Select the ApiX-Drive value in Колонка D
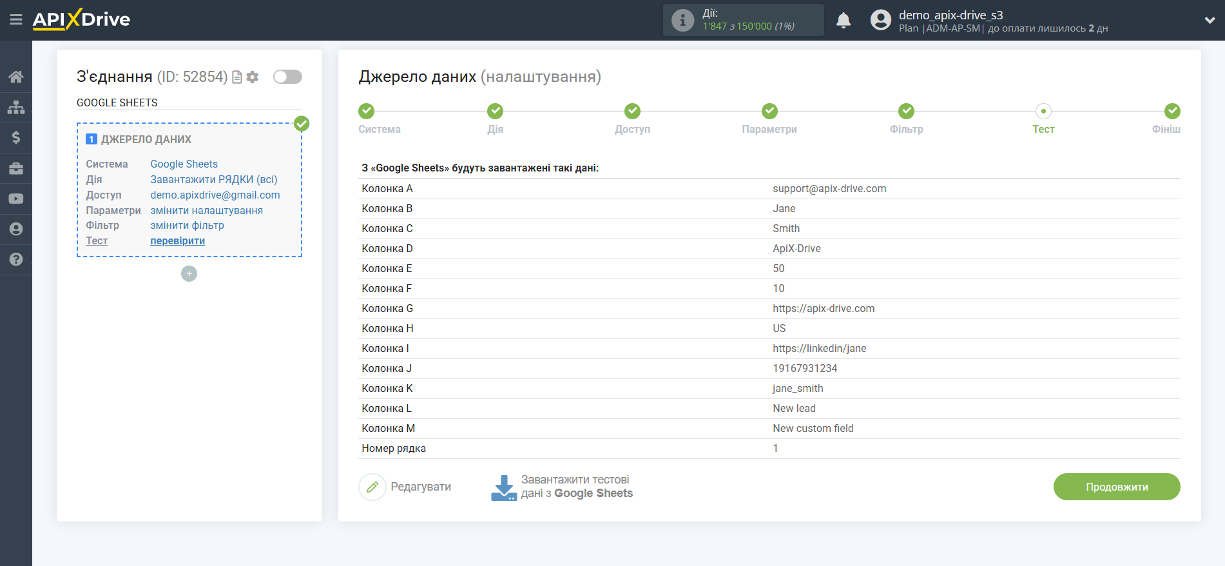 point(796,248)
